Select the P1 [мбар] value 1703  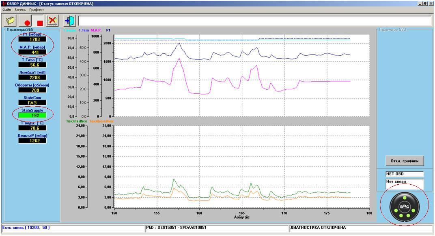(x=32, y=39)
